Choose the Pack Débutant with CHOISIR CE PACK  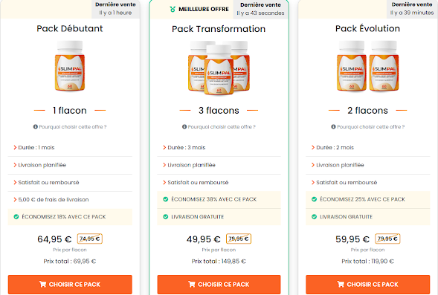click(70, 285)
